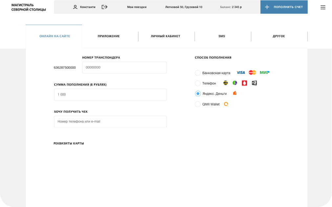Choose QIWI Wallet radio button
Viewport: 332px width, 207px height.
pyautogui.click(x=198, y=104)
